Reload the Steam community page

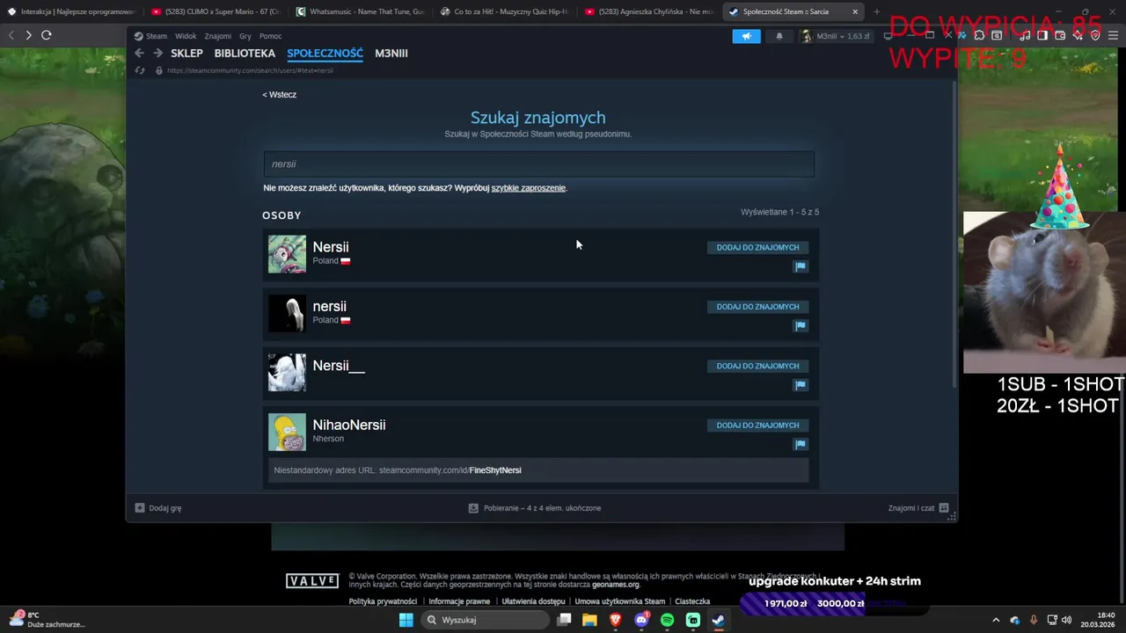coord(140,70)
